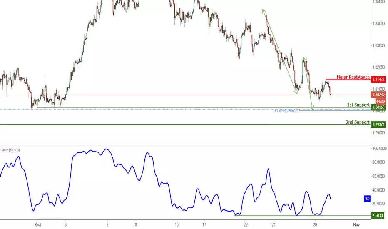Click the 2.6030 stochastic level tag
388x229 pixels.
click(x=378, y=216)
